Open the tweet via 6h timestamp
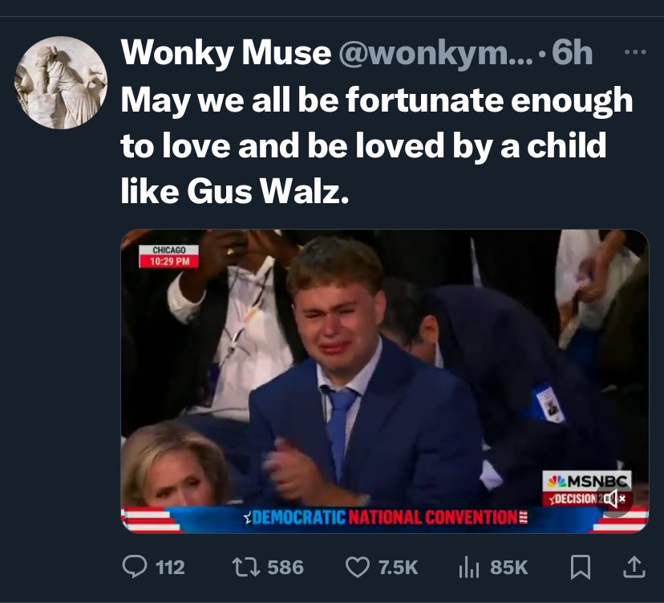664x603 pixels. (573, 54)
